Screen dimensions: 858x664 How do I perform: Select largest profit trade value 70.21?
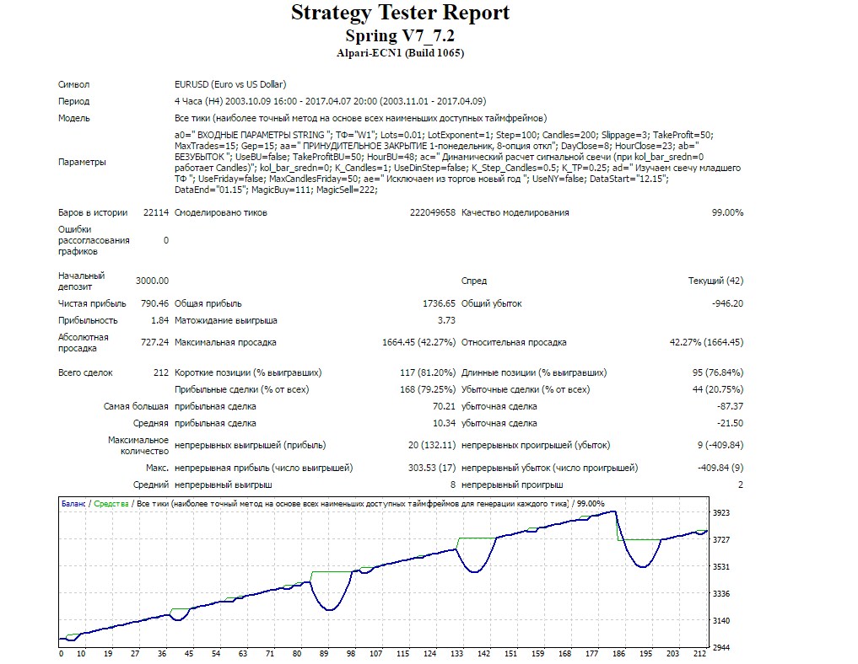[x=444, y=407]
